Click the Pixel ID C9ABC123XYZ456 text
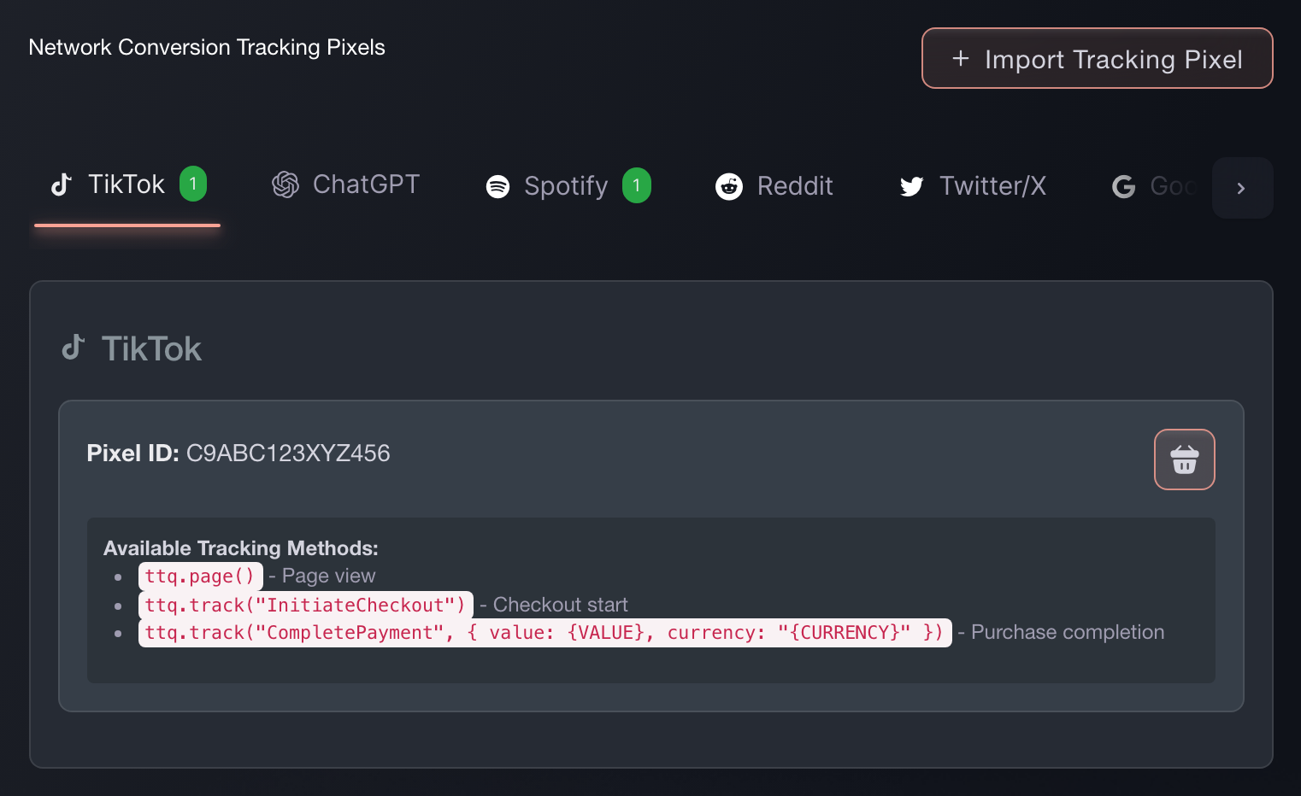This screenshot has width=1301, height=796. coord(238,453)
